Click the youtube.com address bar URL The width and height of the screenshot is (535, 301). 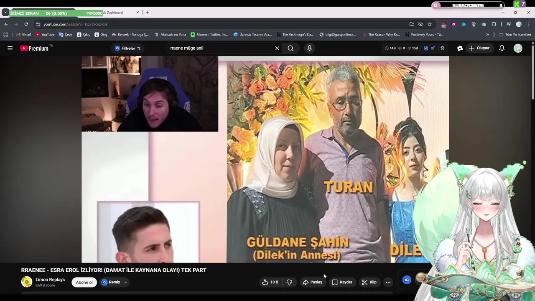(76, 24)
